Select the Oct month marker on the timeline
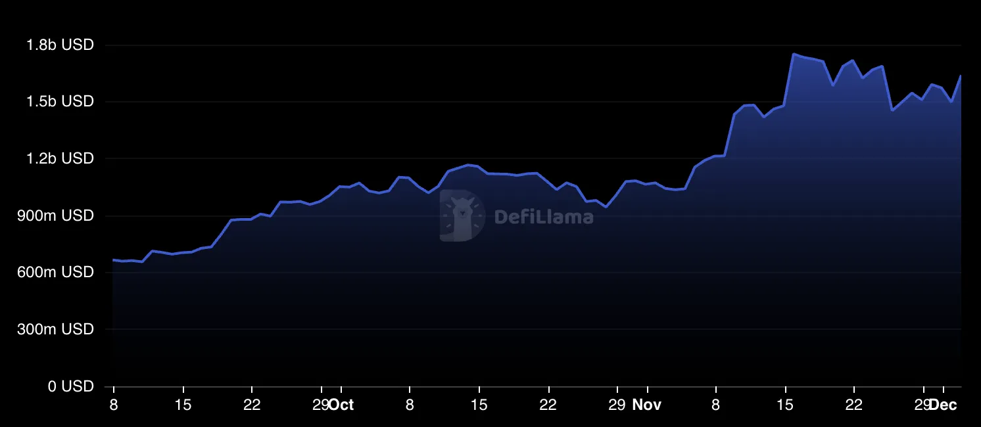The image size is (981, 427). [341, 405]
